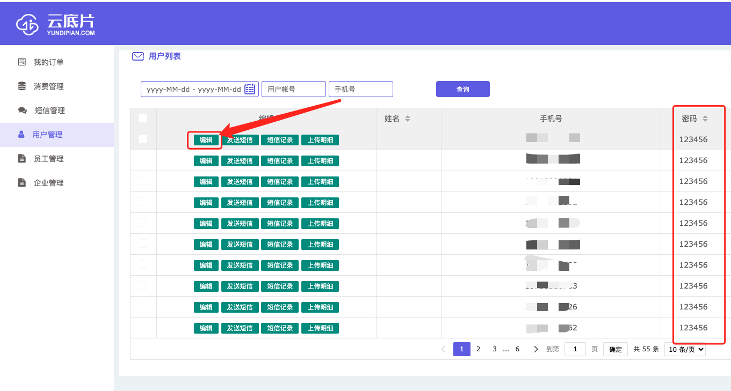The width and height of the screenshot is (731, 391).
Task: Click the 员工管理 document icon
Action: 22,159
